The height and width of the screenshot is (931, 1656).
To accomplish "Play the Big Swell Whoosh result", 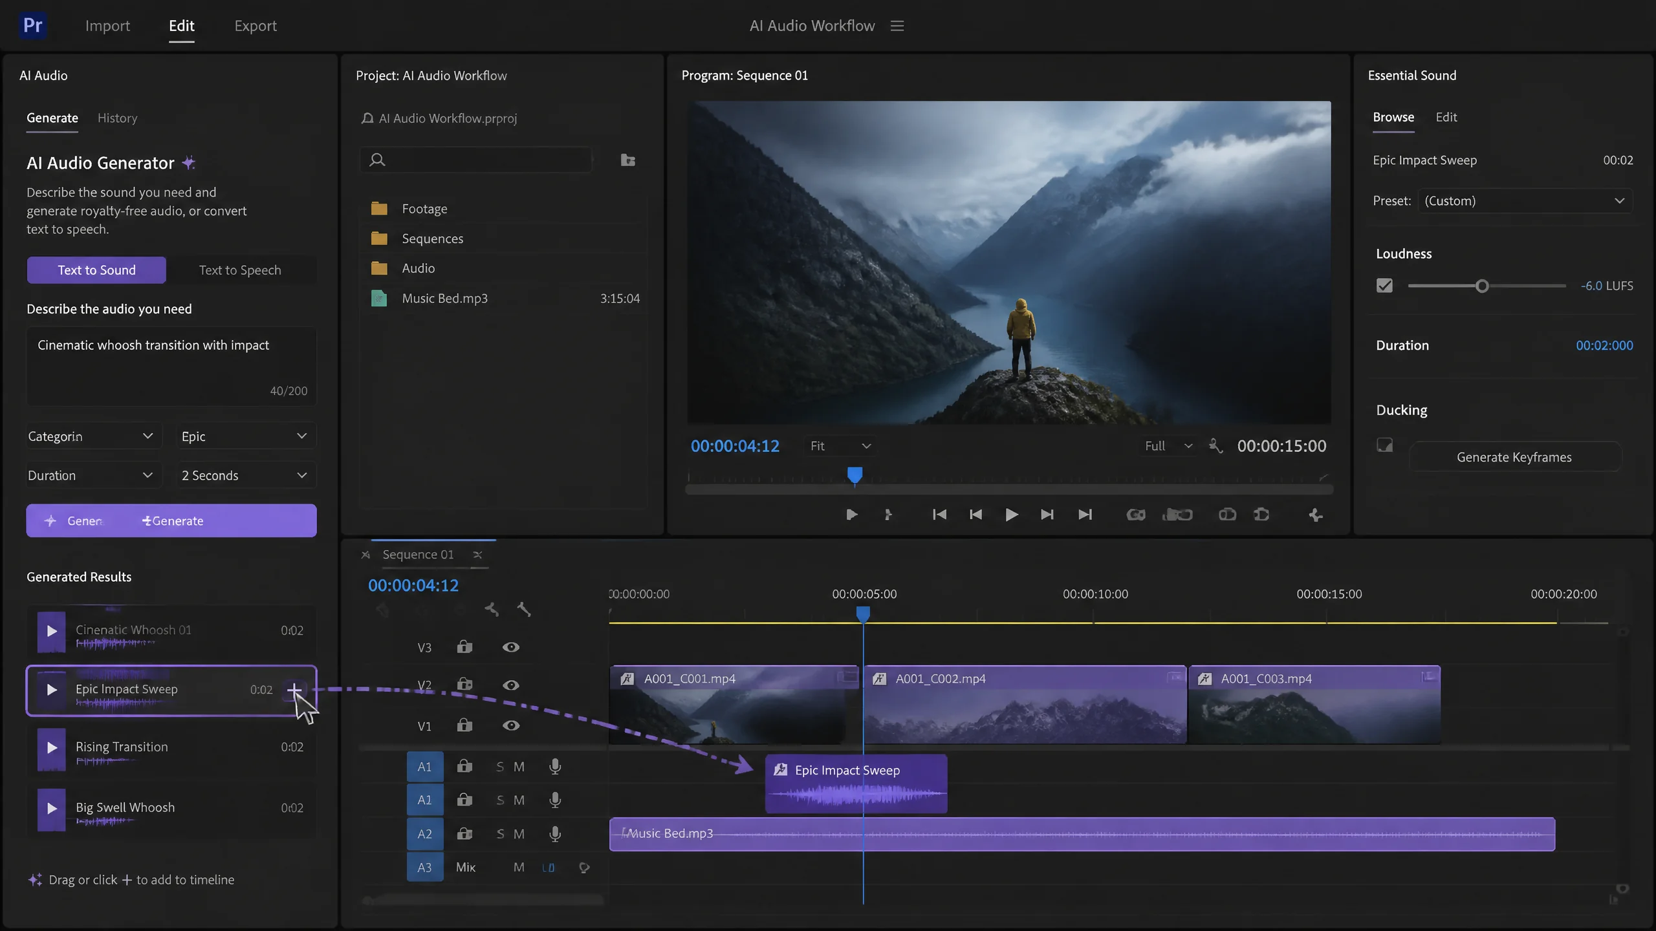I will (52, 809).
